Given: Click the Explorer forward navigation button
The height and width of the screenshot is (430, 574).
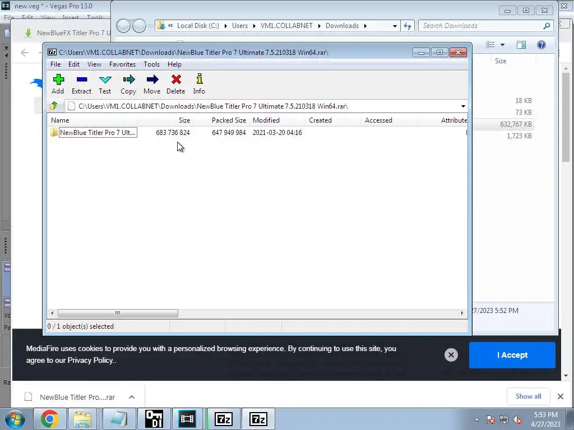Looking at the screenshot, I should coord(139,26).
